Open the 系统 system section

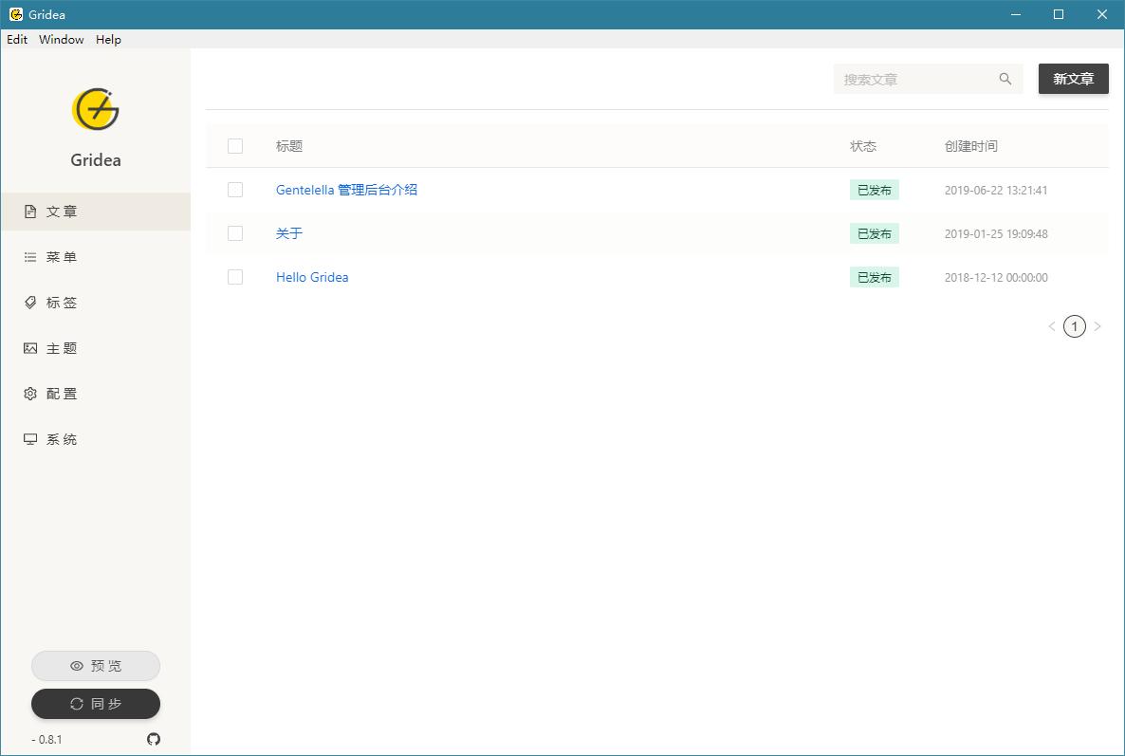pos(96,439)
